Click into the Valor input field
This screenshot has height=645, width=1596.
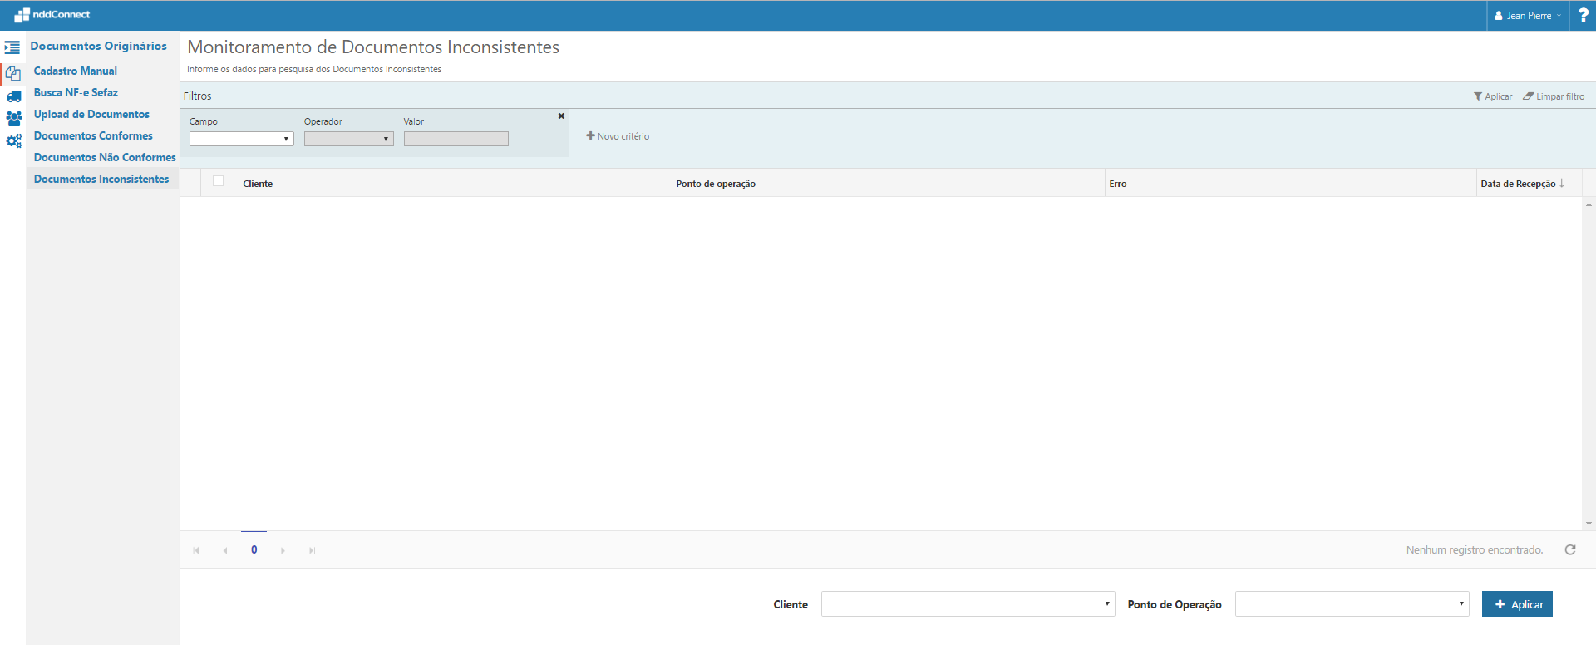pyautogui.click(x=456, y=139)
